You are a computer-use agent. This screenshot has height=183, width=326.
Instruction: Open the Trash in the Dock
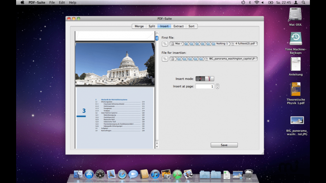[x=249, y=174]
